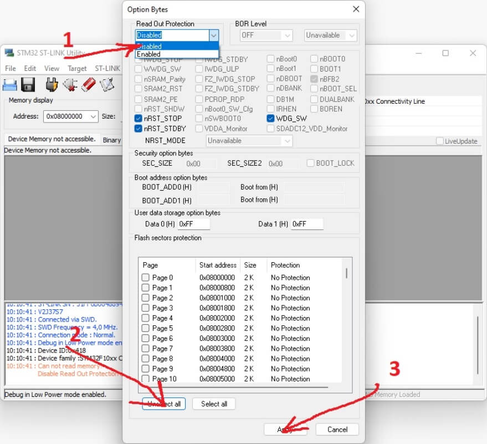Open the View menu
Viewport: 487px width, 444px height.
(x=52, y=68)
